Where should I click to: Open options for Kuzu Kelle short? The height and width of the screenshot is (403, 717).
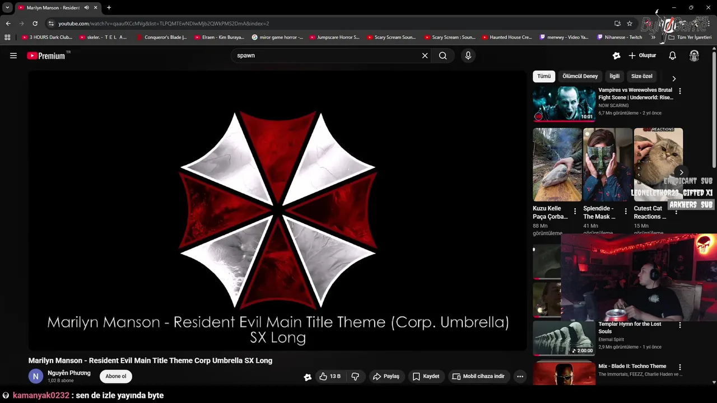(575, 212)
